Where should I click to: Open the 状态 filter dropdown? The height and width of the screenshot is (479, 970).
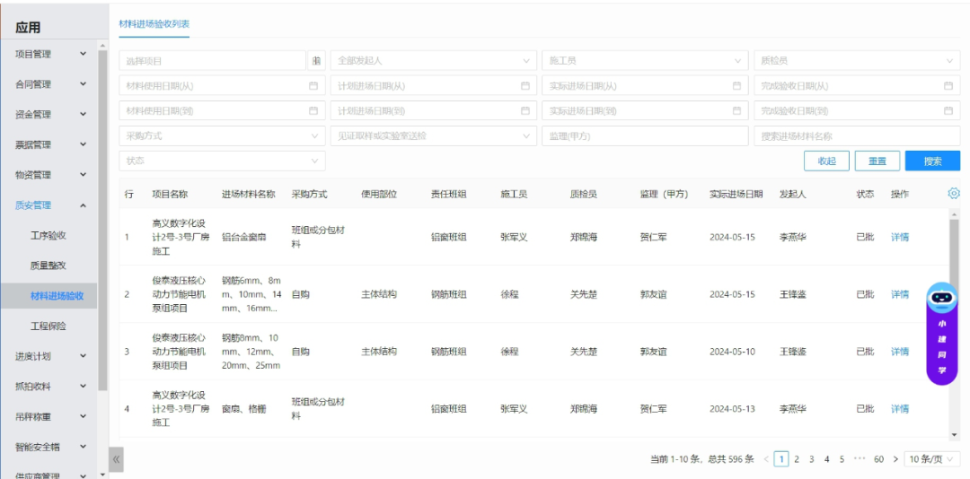222,161
